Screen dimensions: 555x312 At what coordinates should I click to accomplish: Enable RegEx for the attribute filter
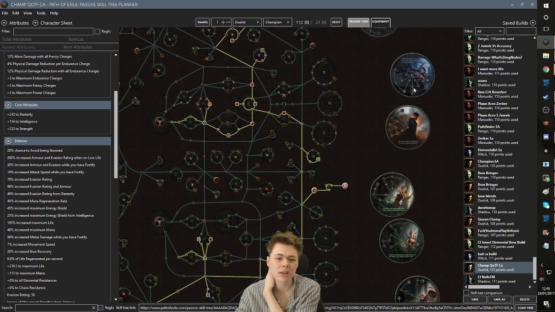point(98,31)
